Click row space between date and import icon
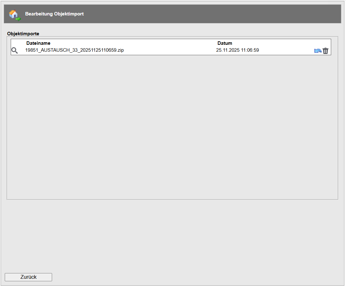Image resolution: width=346 pixels, height=286 pixels. click(x=286, y=50)
